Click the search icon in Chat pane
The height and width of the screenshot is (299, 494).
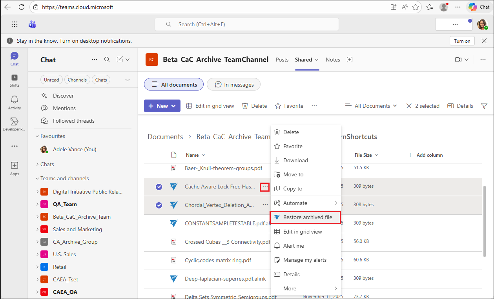coord(107,60)
